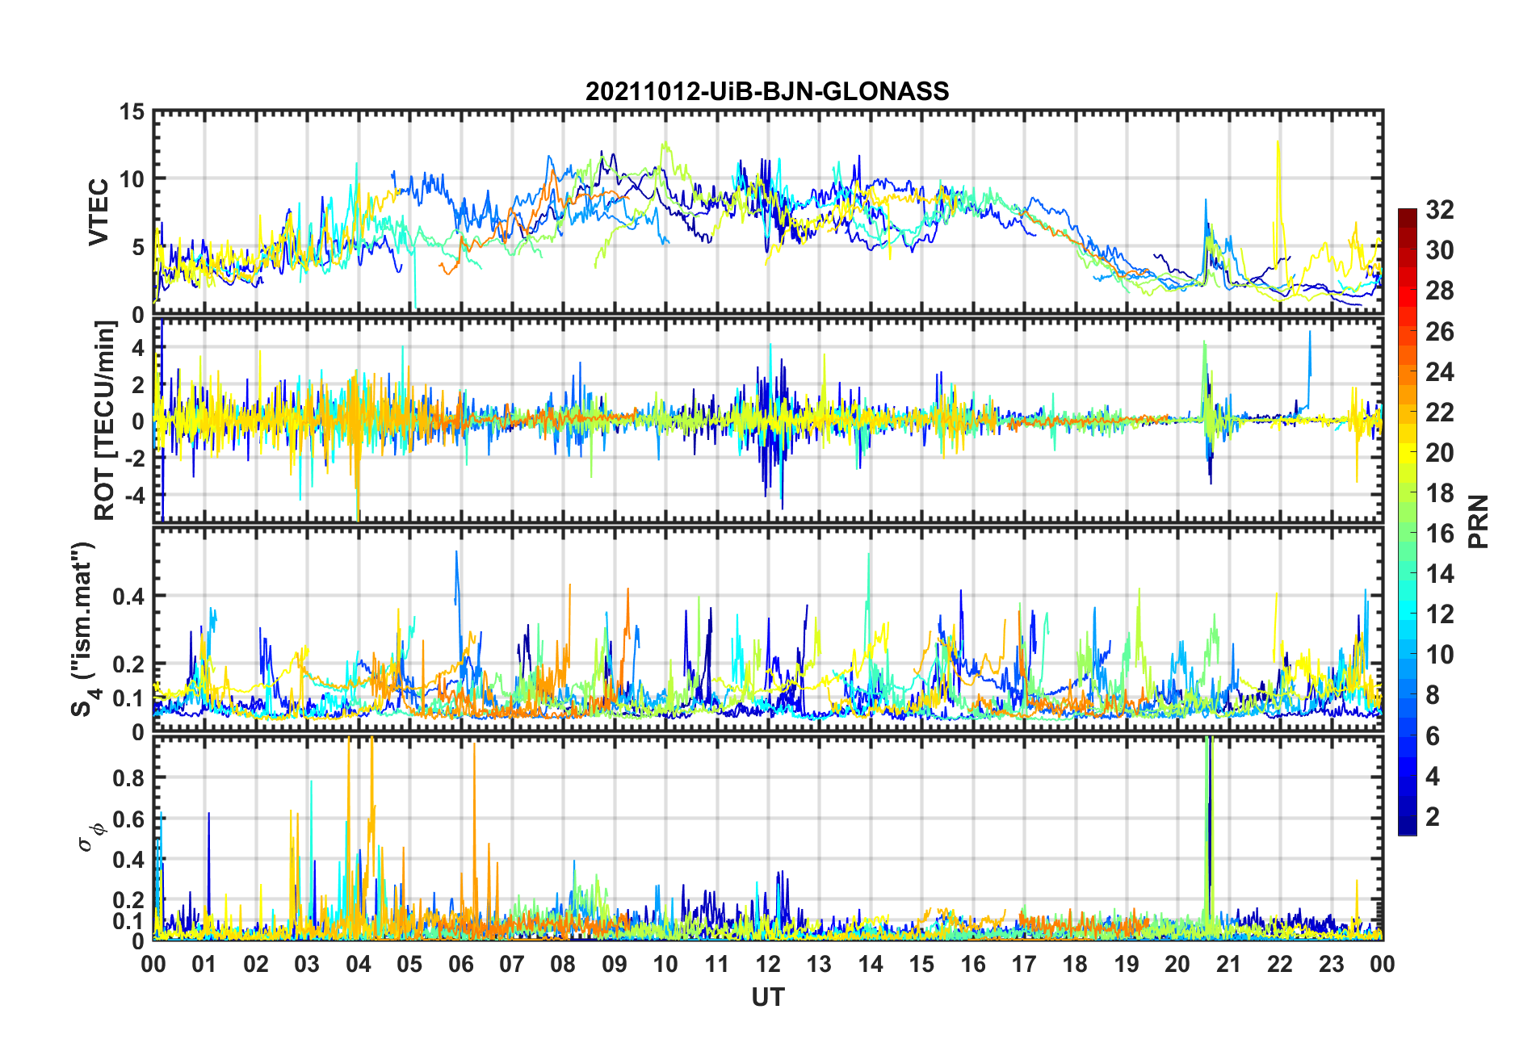
Task: Click the PRN colorbar strip
Action: (x=1407, y=521)
